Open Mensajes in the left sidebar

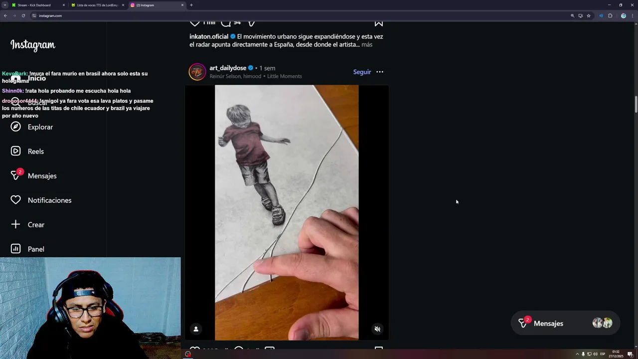42,176
